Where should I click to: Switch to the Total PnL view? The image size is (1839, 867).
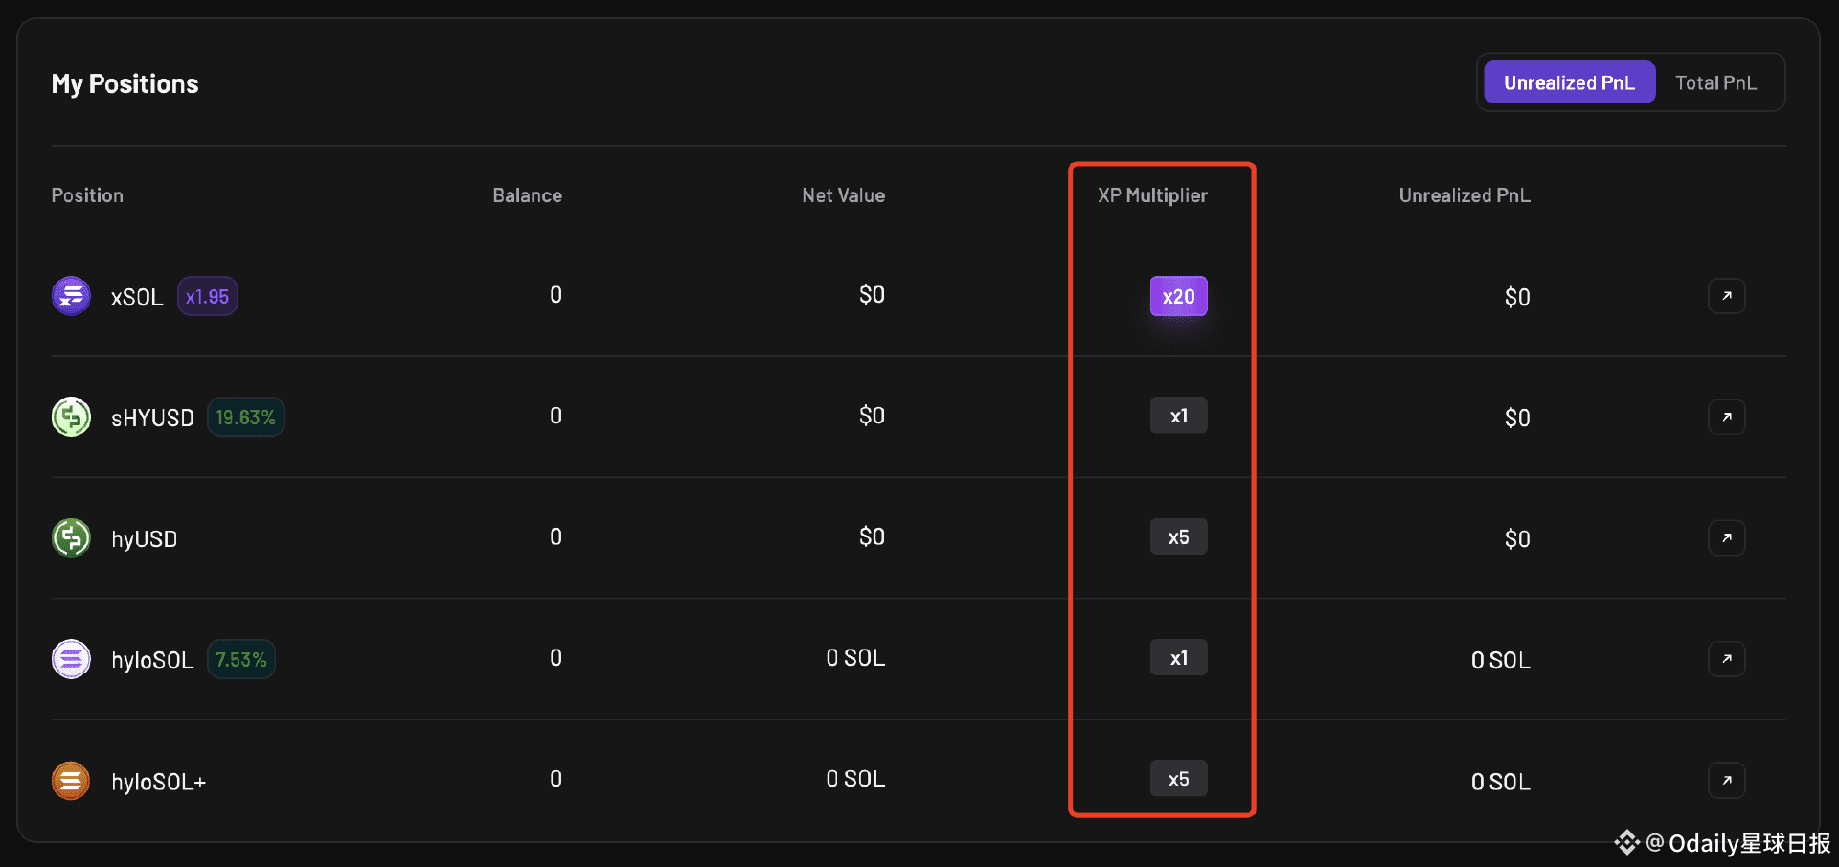[x=1715, y=82]
